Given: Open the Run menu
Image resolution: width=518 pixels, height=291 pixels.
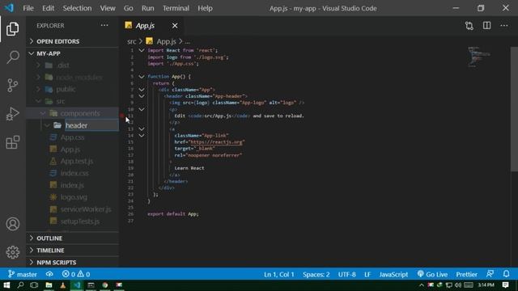Looking at the screenshot, I should 147,8.
